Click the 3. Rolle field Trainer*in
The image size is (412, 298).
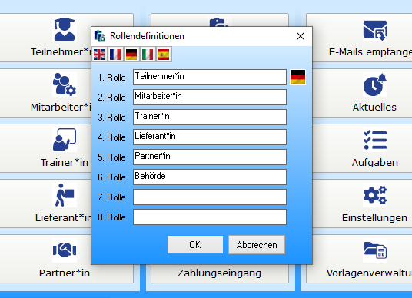pos(210,117)
